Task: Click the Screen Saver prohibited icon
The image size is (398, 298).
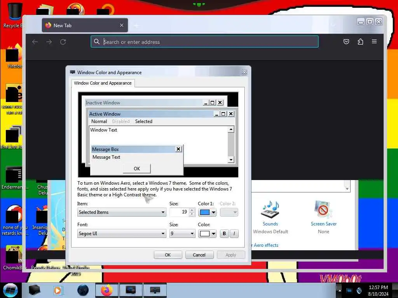Action: tap(323, 209)
